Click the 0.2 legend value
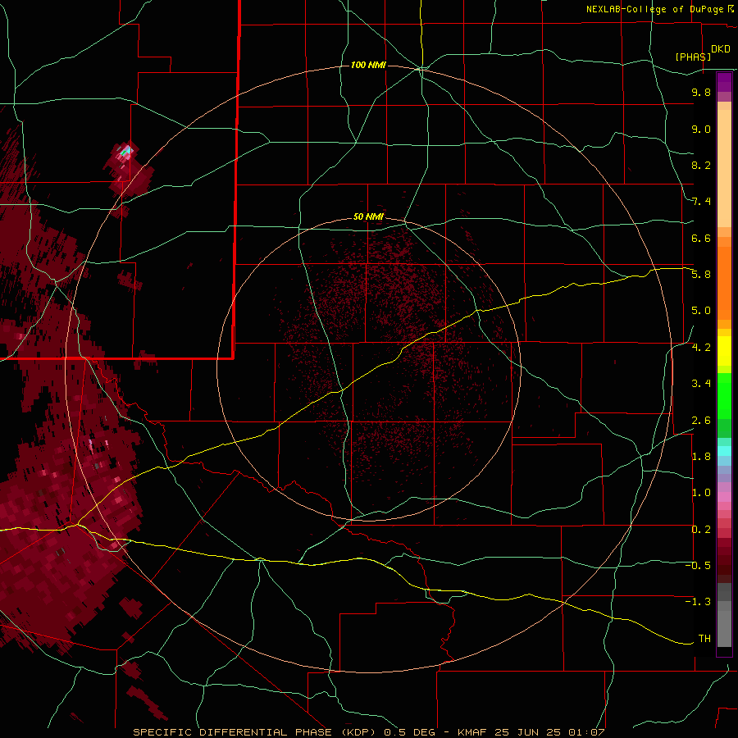The image size is (738, 738). click(701, 530)
